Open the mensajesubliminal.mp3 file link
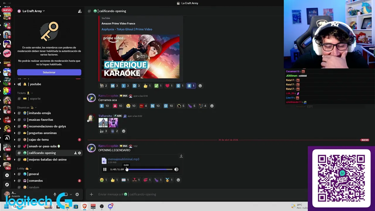This screenshot has height=211, width=375. tap(123, 159)
